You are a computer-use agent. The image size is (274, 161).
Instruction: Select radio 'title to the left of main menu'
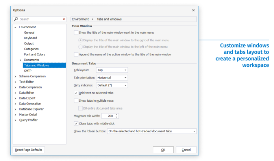[x=80, y=47]
